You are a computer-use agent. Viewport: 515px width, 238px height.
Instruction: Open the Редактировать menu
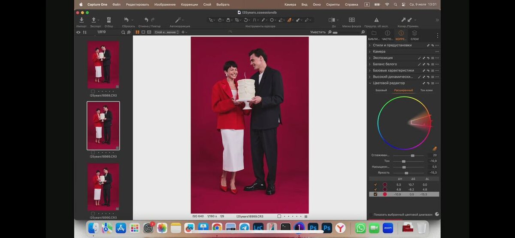[x=137, y=4]
